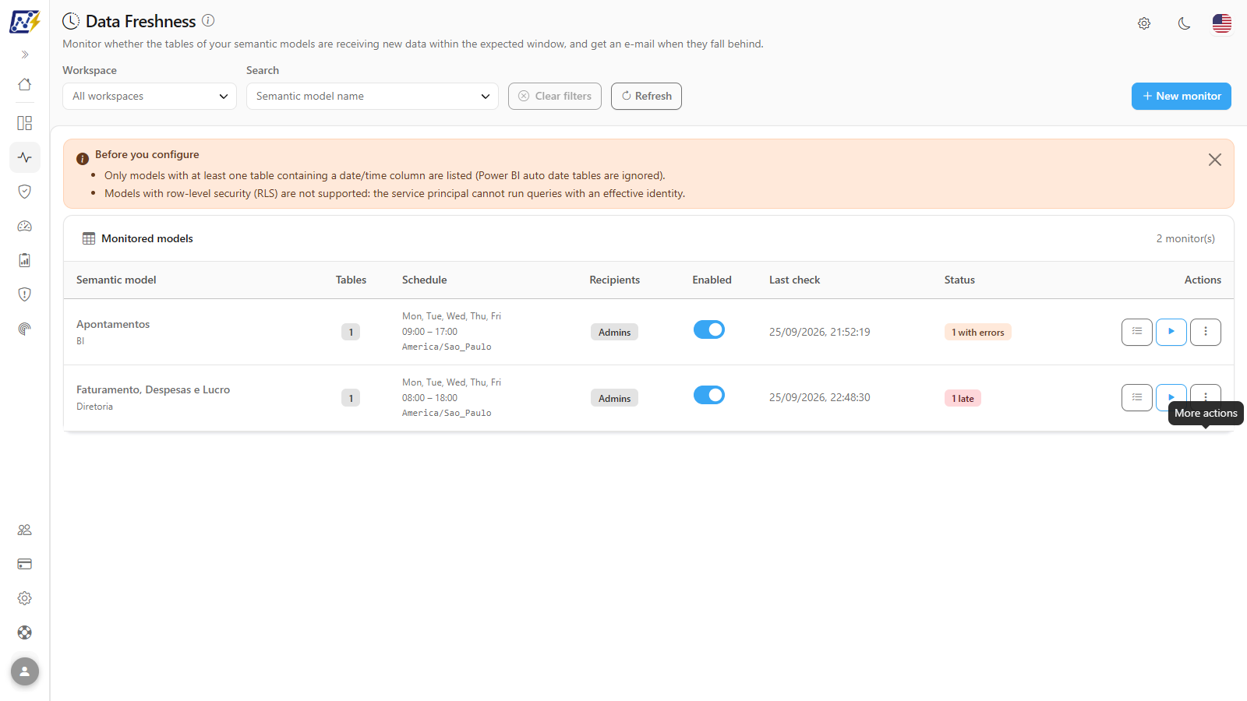Click the app logo in top-left
Screen dimensions: 1247x701
coord(25,22)
